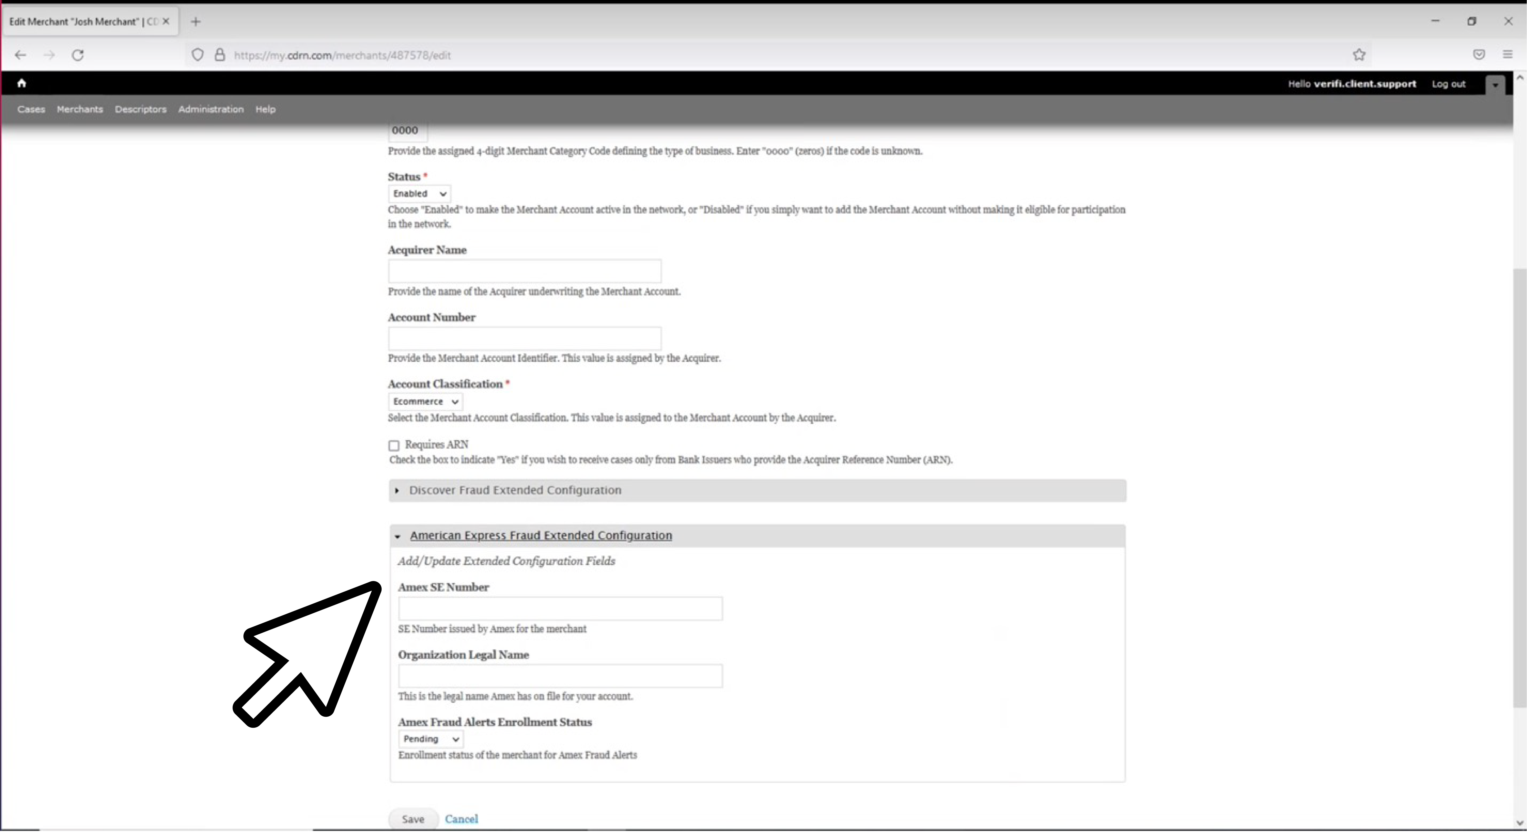Click the Acquirer Name field
1527x832 pixels.
coord(525,271)
